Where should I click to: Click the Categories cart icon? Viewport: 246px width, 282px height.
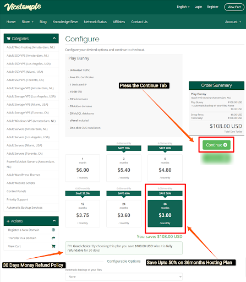tap(8, 39)
